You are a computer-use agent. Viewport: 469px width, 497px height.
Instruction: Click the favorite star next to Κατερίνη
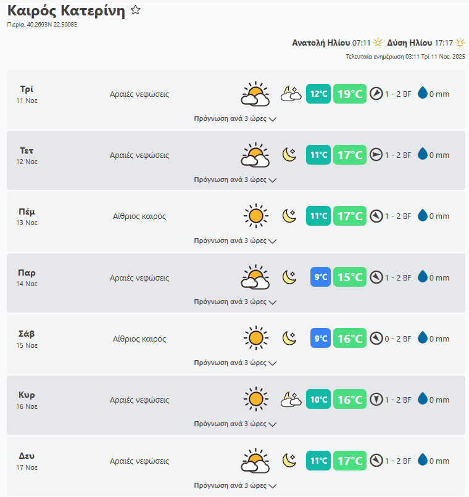136,10
